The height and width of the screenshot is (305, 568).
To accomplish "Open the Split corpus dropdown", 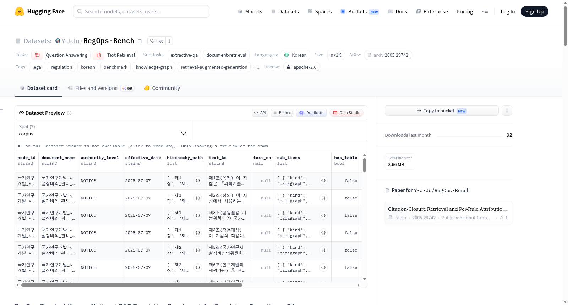I will 103,130.
